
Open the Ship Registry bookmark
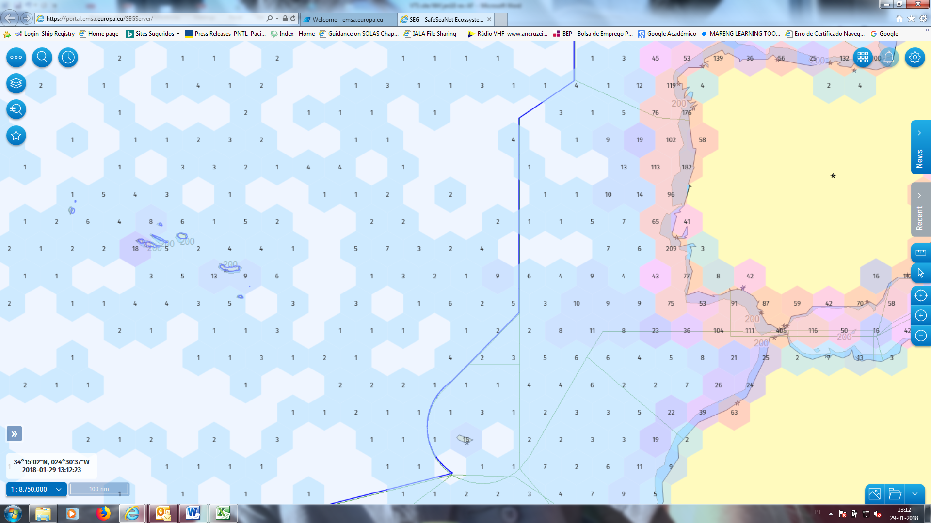coord(58,34)
